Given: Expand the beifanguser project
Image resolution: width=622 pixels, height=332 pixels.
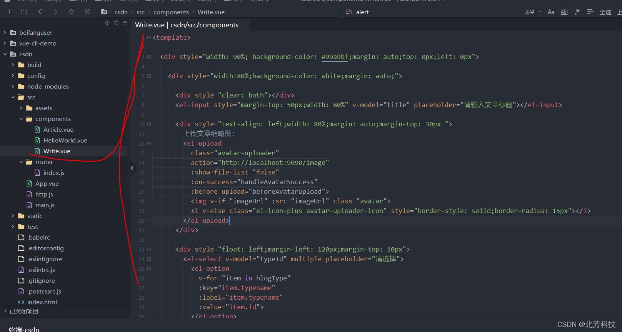Looking at the screenshot, I should (x=5, y=32).
